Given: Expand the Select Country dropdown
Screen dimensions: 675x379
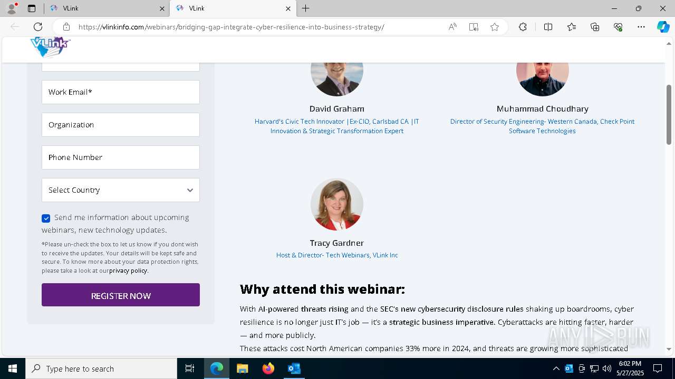Looking at the screenshot, I should [121, 190].
